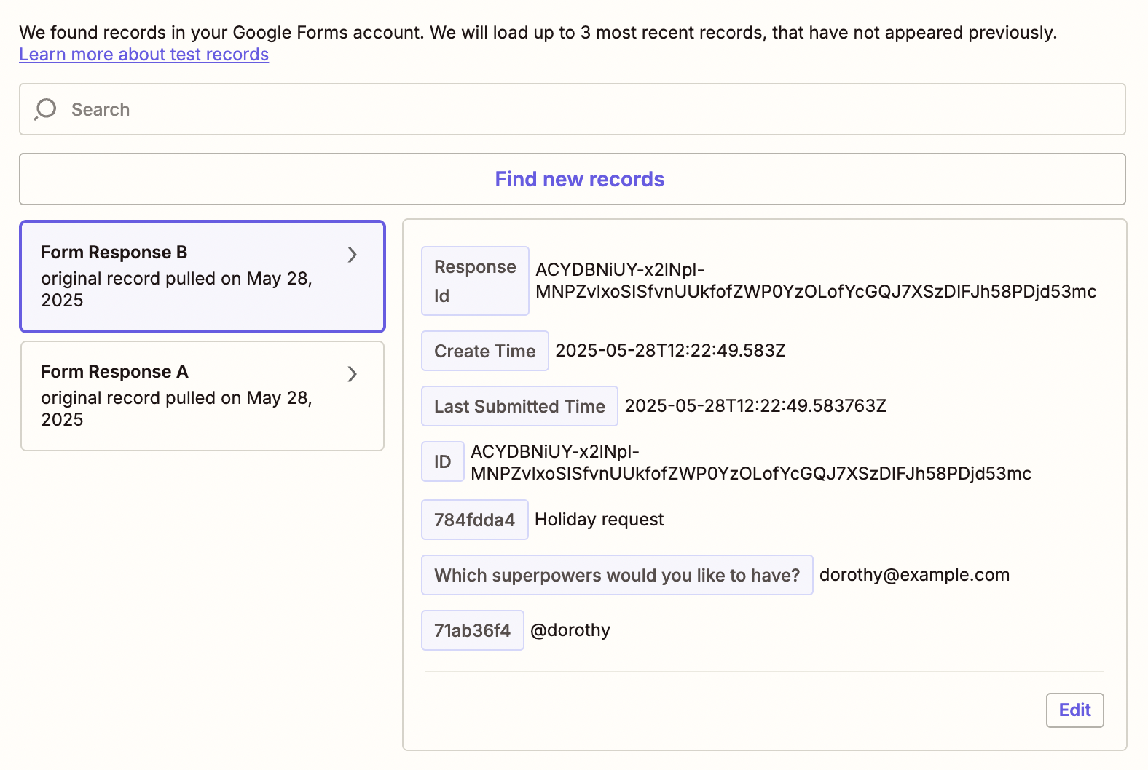1148x770 pixels.
Task: Click the Create Time field label
Action: [x=484, y=351]
